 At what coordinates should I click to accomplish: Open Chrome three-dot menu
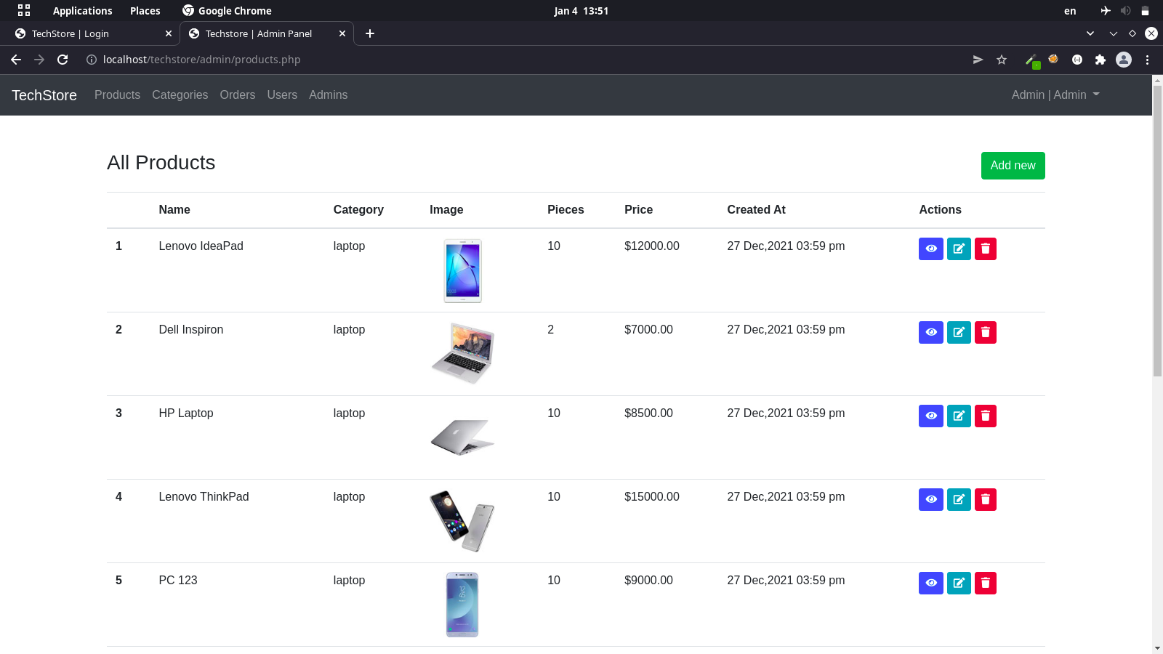click(1147, 60)
